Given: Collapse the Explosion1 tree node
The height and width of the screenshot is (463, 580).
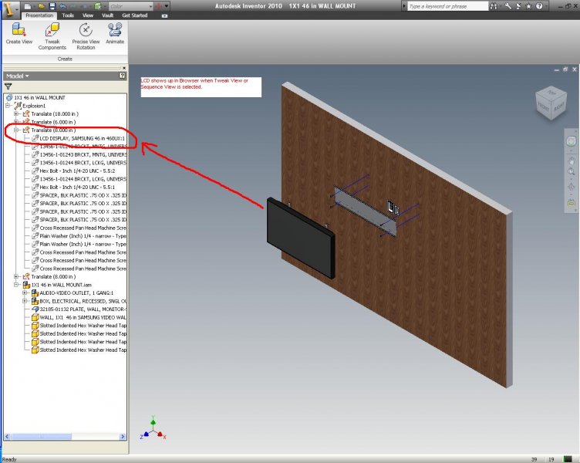Looking at the screenshot, I should [8, 106].
